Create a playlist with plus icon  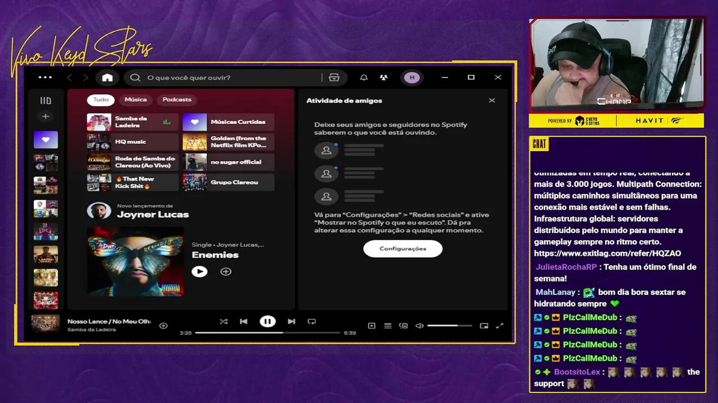pyautogui.click(x=46, y=116)
